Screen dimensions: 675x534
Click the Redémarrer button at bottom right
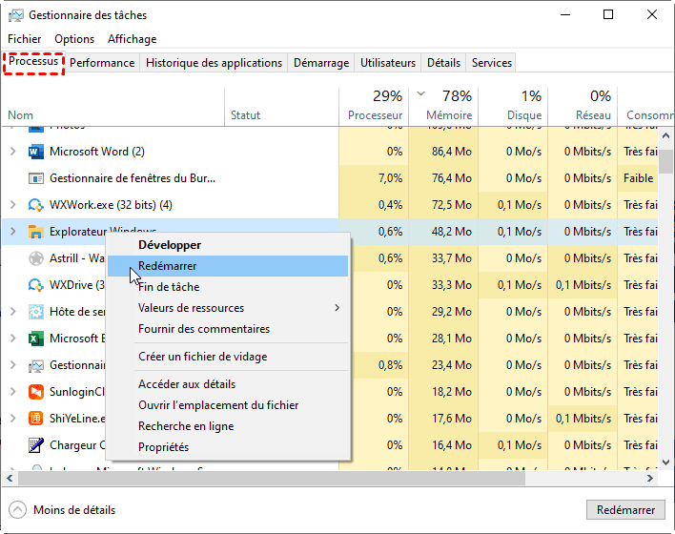pyautogui.click(x=624, y=510)
